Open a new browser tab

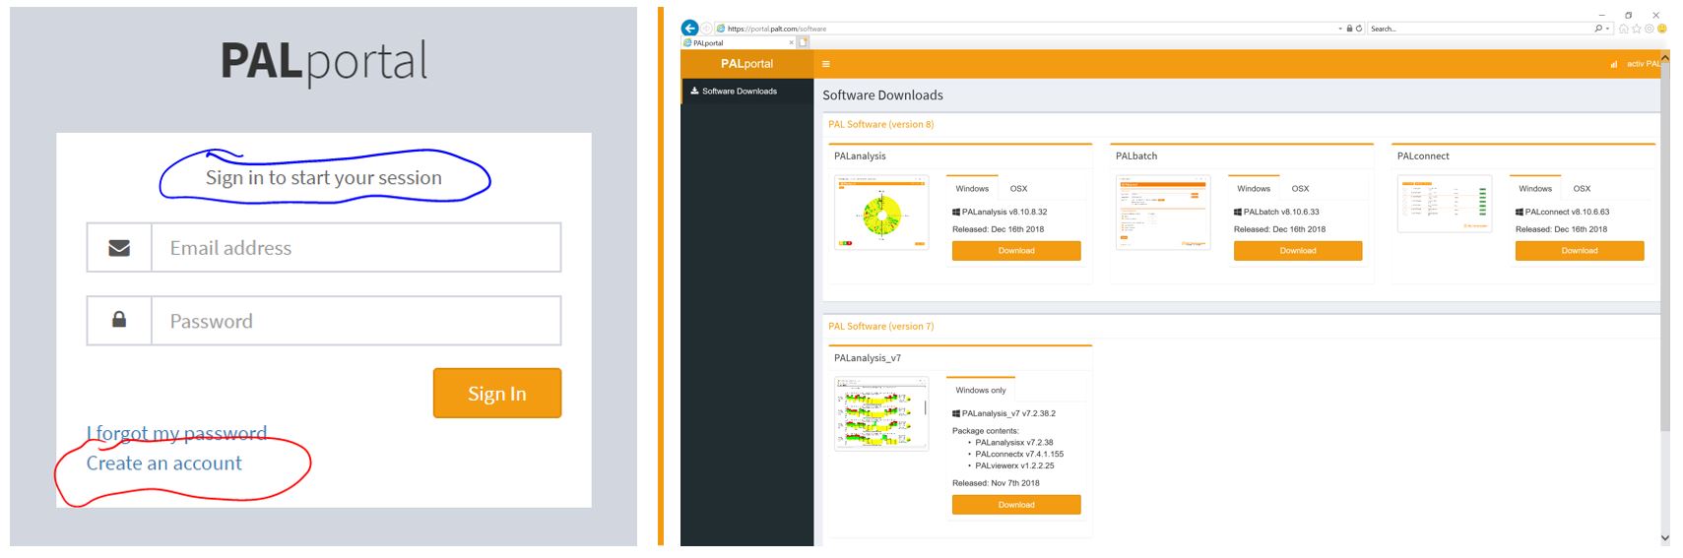803,42
